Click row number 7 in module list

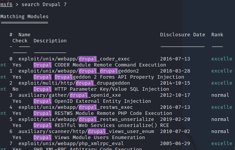click(x=11, y=144)
